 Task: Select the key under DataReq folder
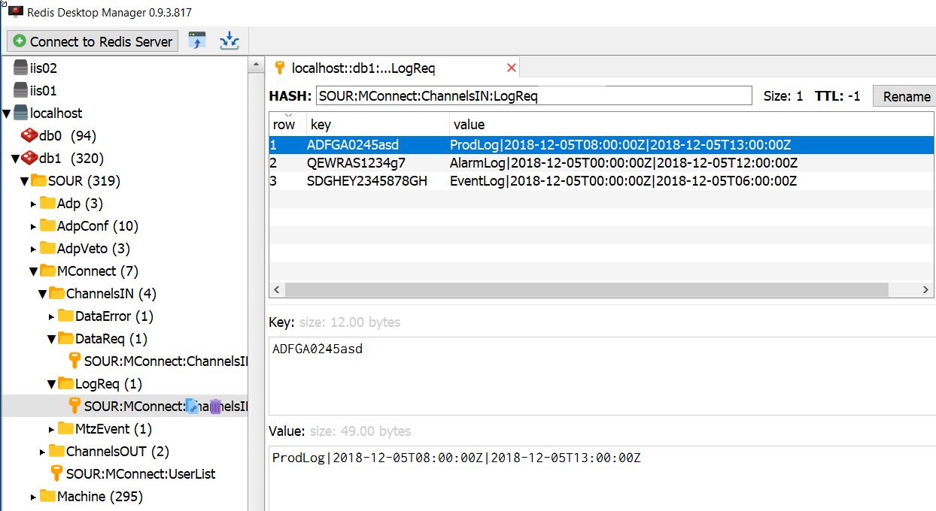(x=166, y=361)
